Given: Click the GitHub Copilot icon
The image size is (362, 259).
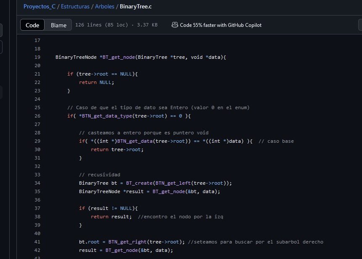Looking at the screenshot, I should point(175,25).
